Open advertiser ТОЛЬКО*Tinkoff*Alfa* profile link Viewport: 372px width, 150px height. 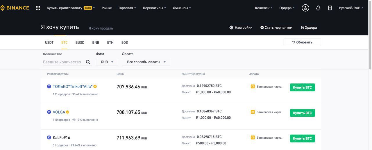73,86
